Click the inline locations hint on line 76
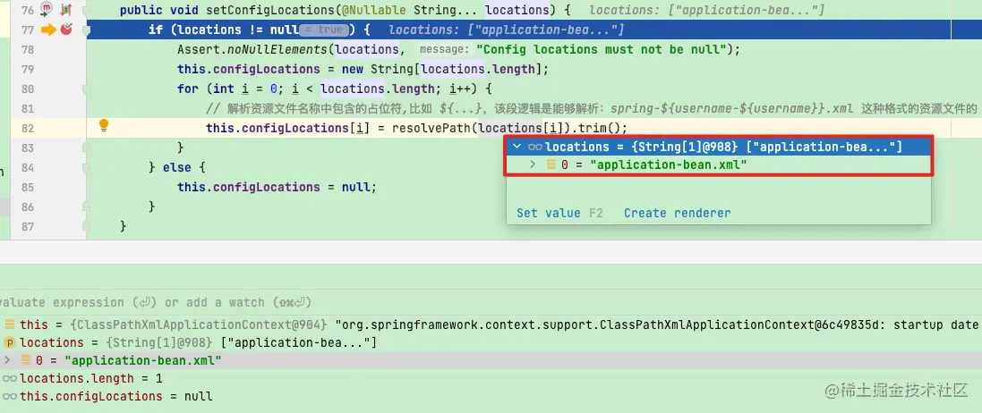 pos(707,10)
